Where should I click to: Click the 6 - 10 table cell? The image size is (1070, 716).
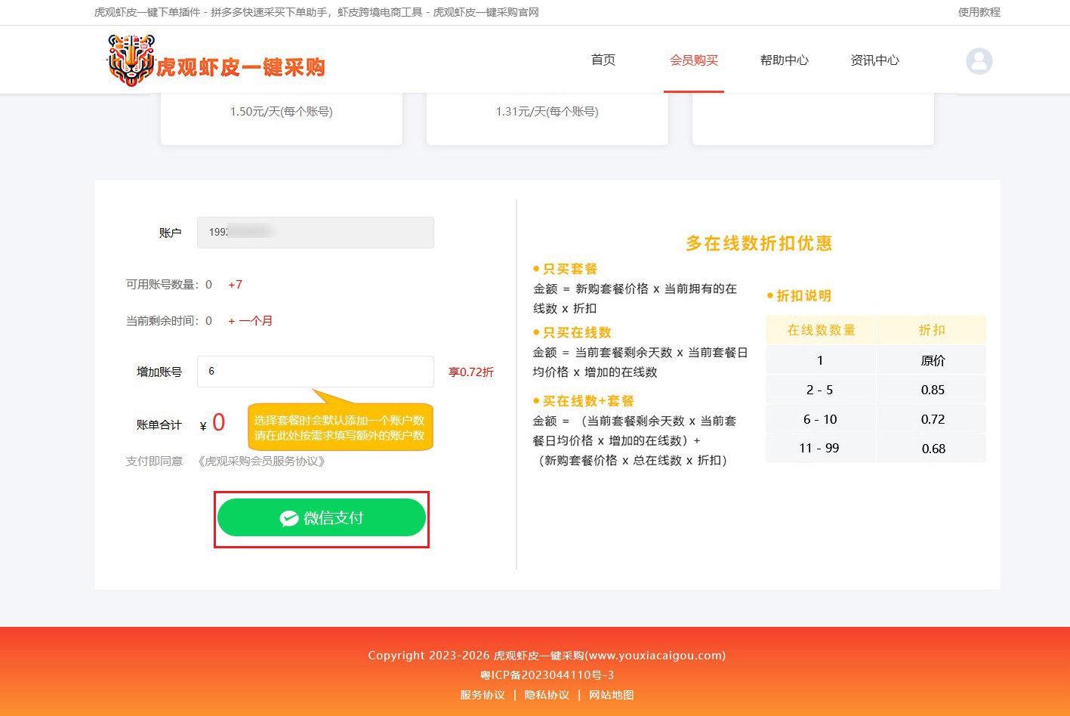[821, 419]
